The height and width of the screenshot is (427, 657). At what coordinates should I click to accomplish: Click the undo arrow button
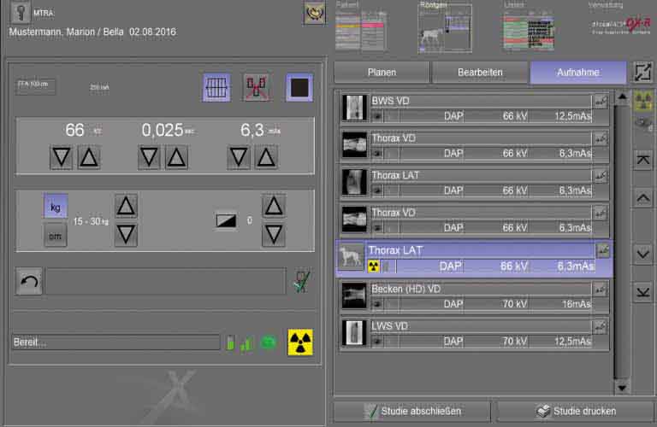[x=29, y=281]
